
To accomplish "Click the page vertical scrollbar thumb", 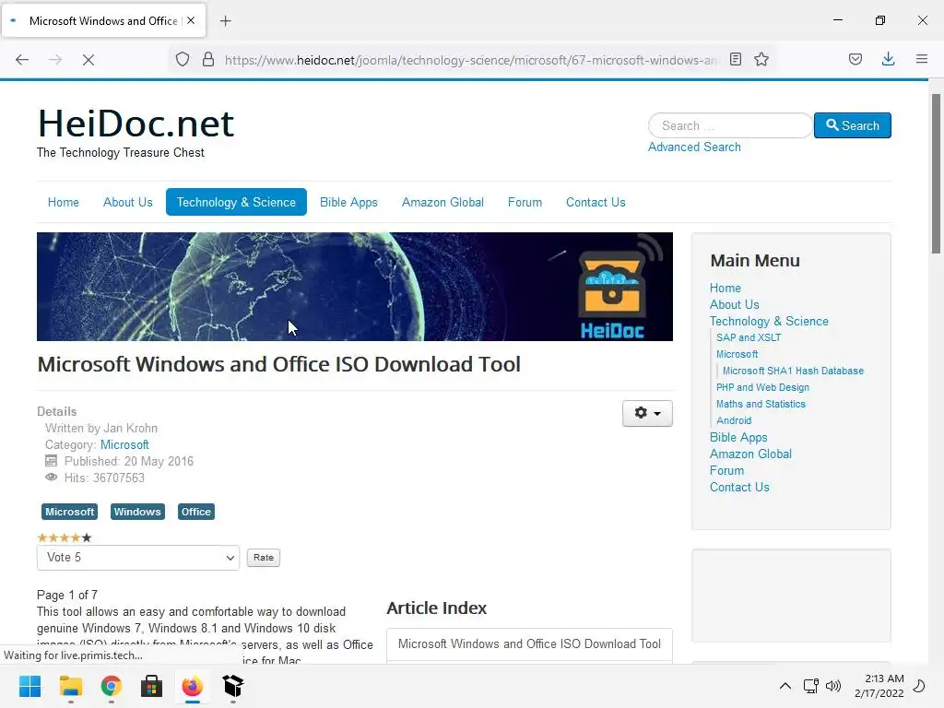I will pyautogui.click(x=937, y=174).
